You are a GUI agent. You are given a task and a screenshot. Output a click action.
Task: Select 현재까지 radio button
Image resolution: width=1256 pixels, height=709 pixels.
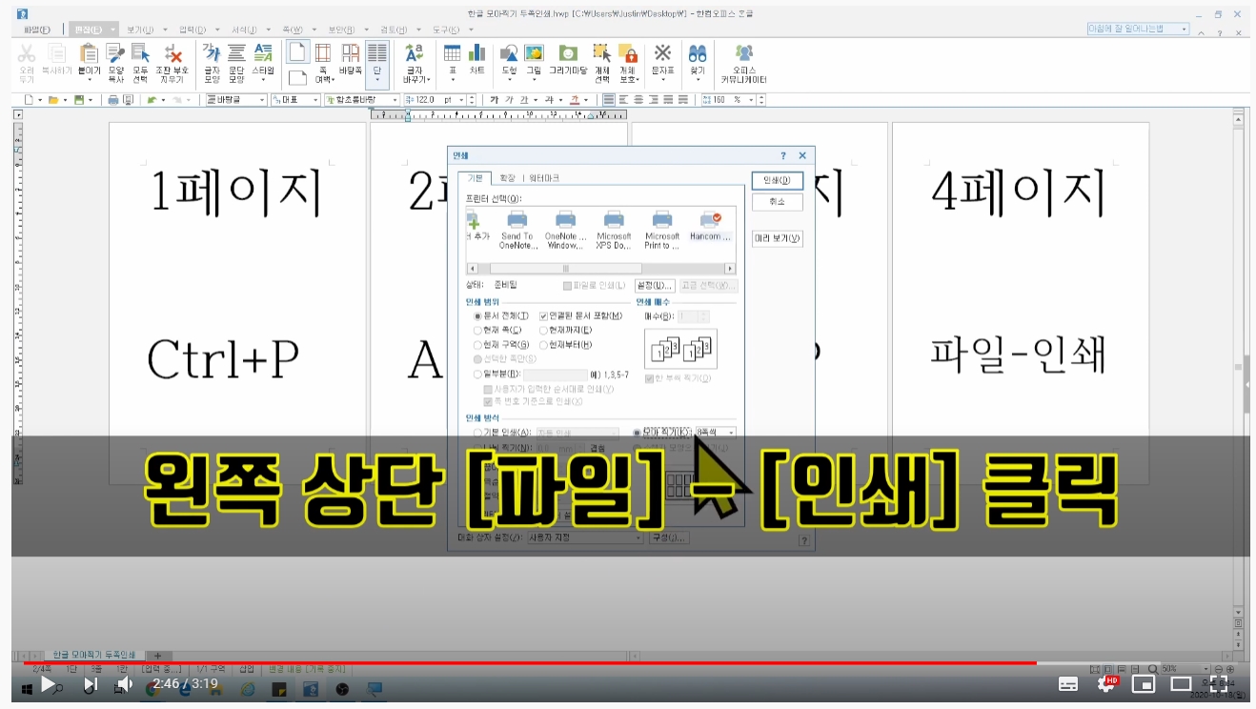click(x=543, y=330)
